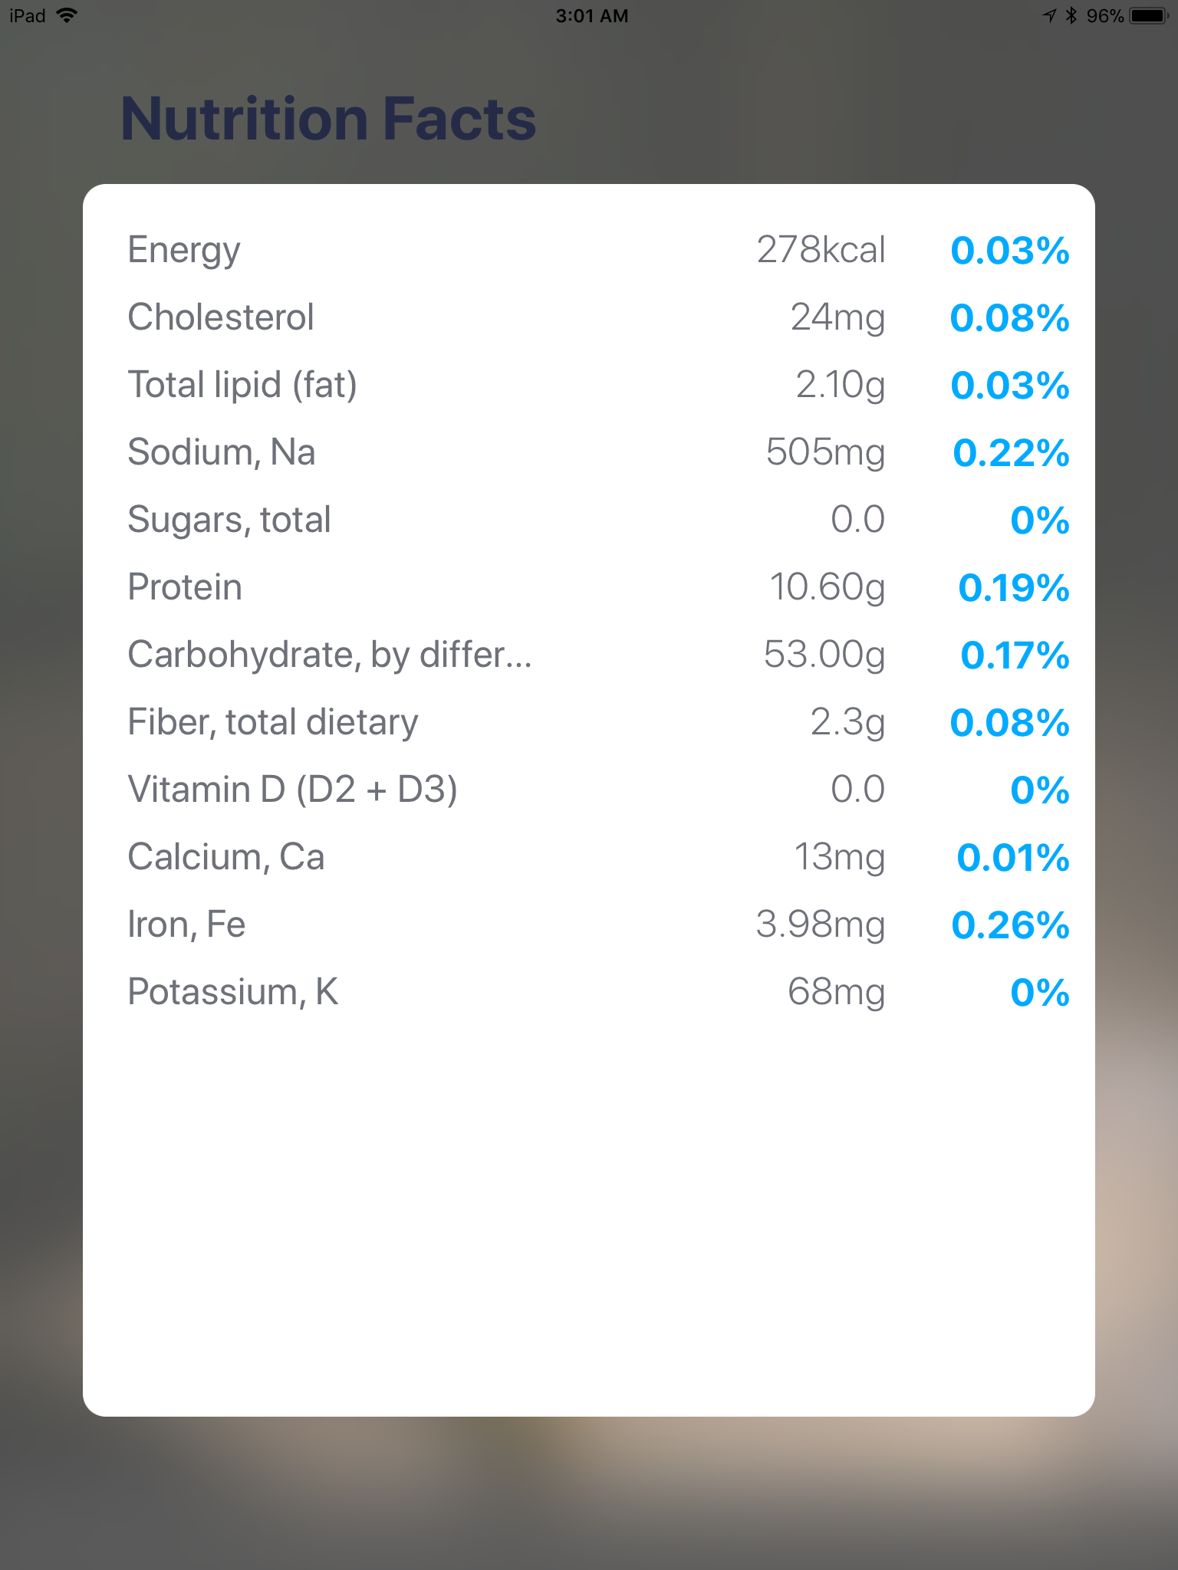Tap the Protein 10.60g value
The image size is (1178, 1570).
(827, 587)
